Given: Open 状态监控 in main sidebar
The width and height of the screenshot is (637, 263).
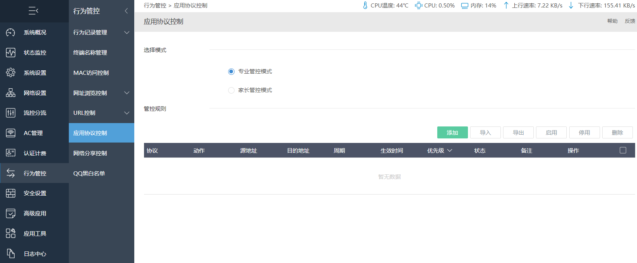Looking at the screenshot, I should pos(34,53).
